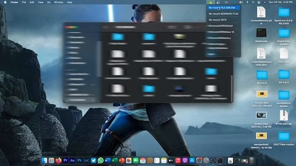The width and height of the screenshot is (296, 166).
Task: Open Apple TV from the dock
Action: 171,160
